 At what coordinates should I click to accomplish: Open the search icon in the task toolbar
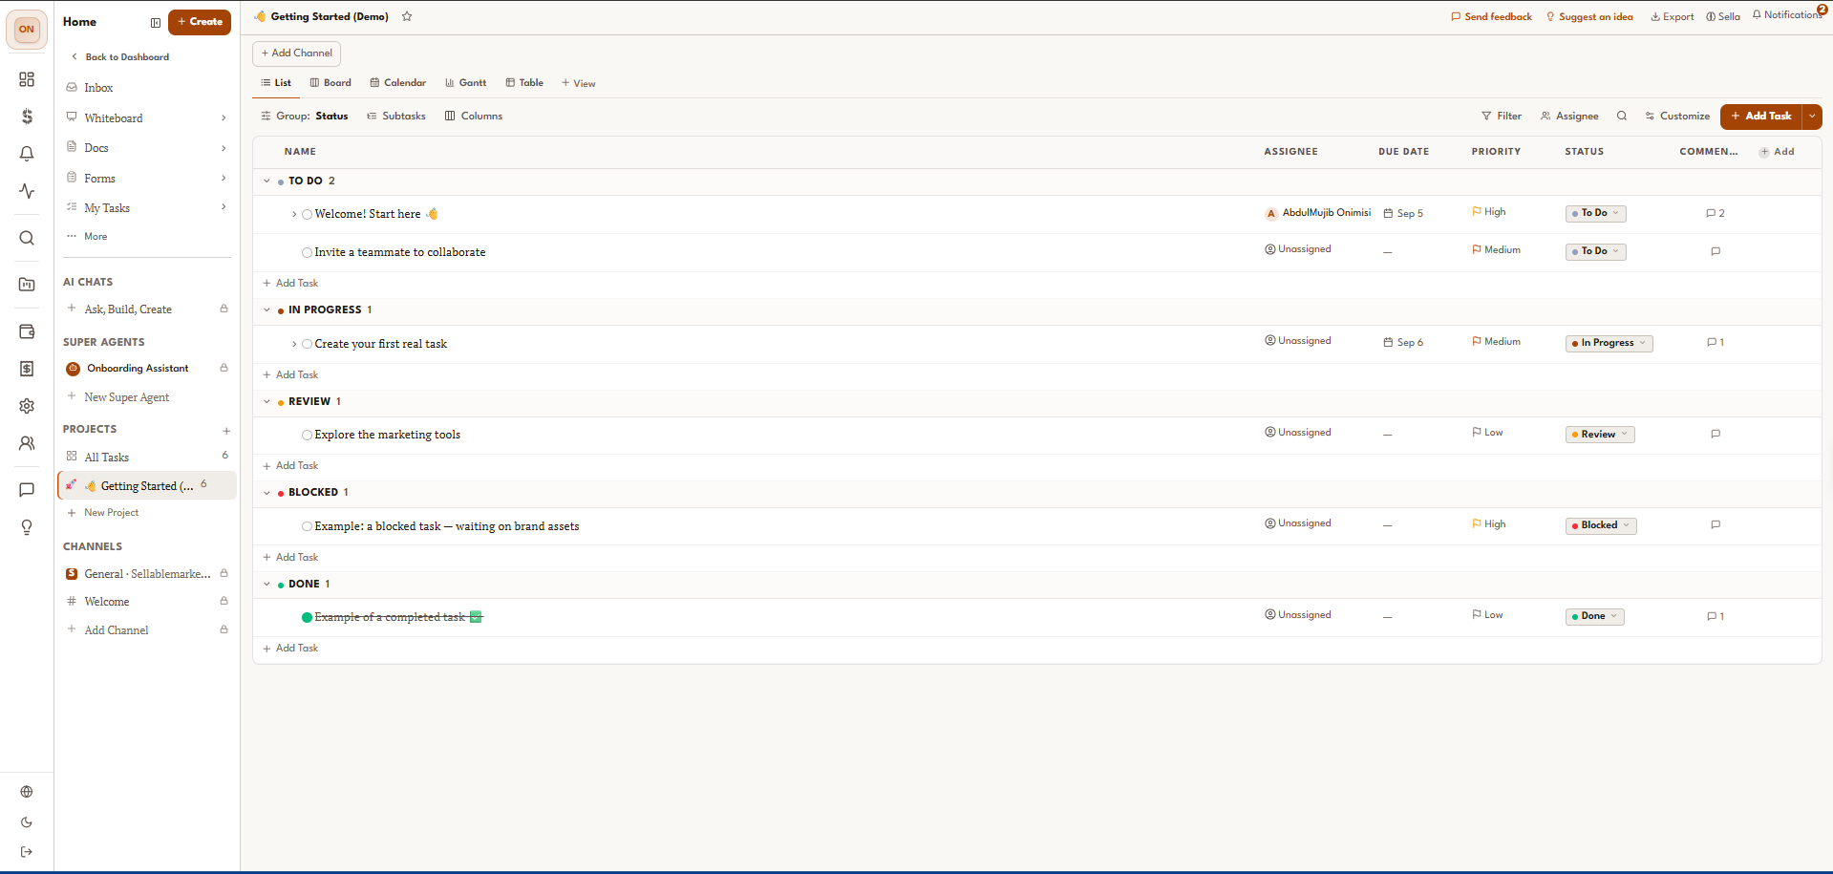pyautogui.click(x=1622, y=116)
